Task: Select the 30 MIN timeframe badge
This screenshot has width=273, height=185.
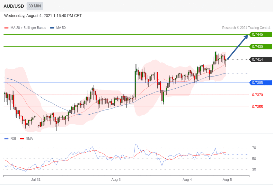Action: (x=35, y=6)
